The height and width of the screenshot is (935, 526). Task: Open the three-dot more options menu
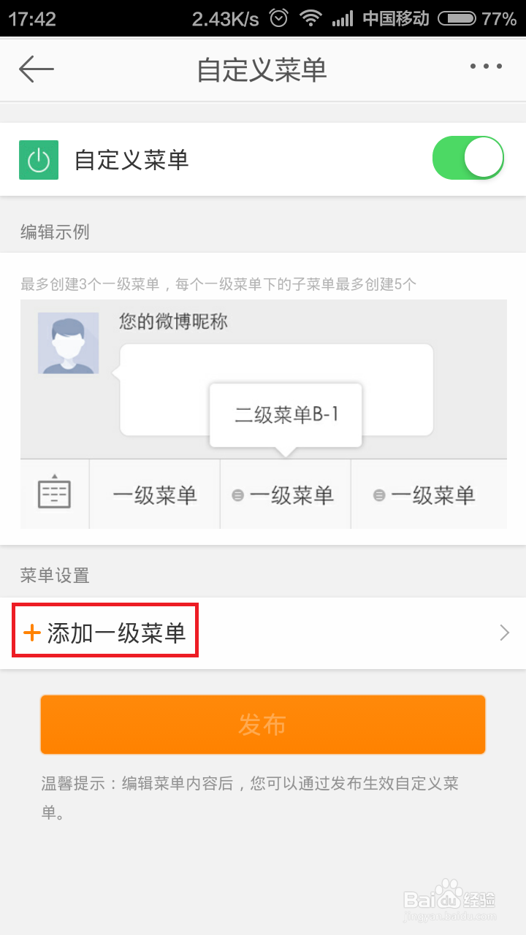(486, 66)
